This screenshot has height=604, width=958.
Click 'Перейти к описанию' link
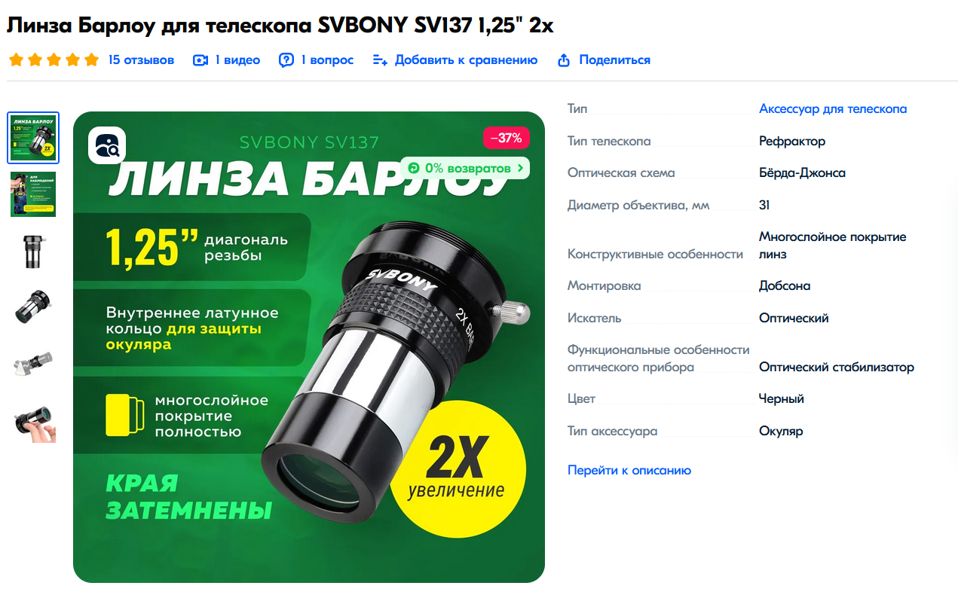click(629, 470)
